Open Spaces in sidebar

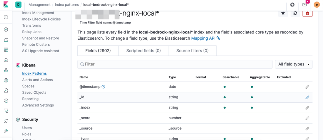coord(28,86)
